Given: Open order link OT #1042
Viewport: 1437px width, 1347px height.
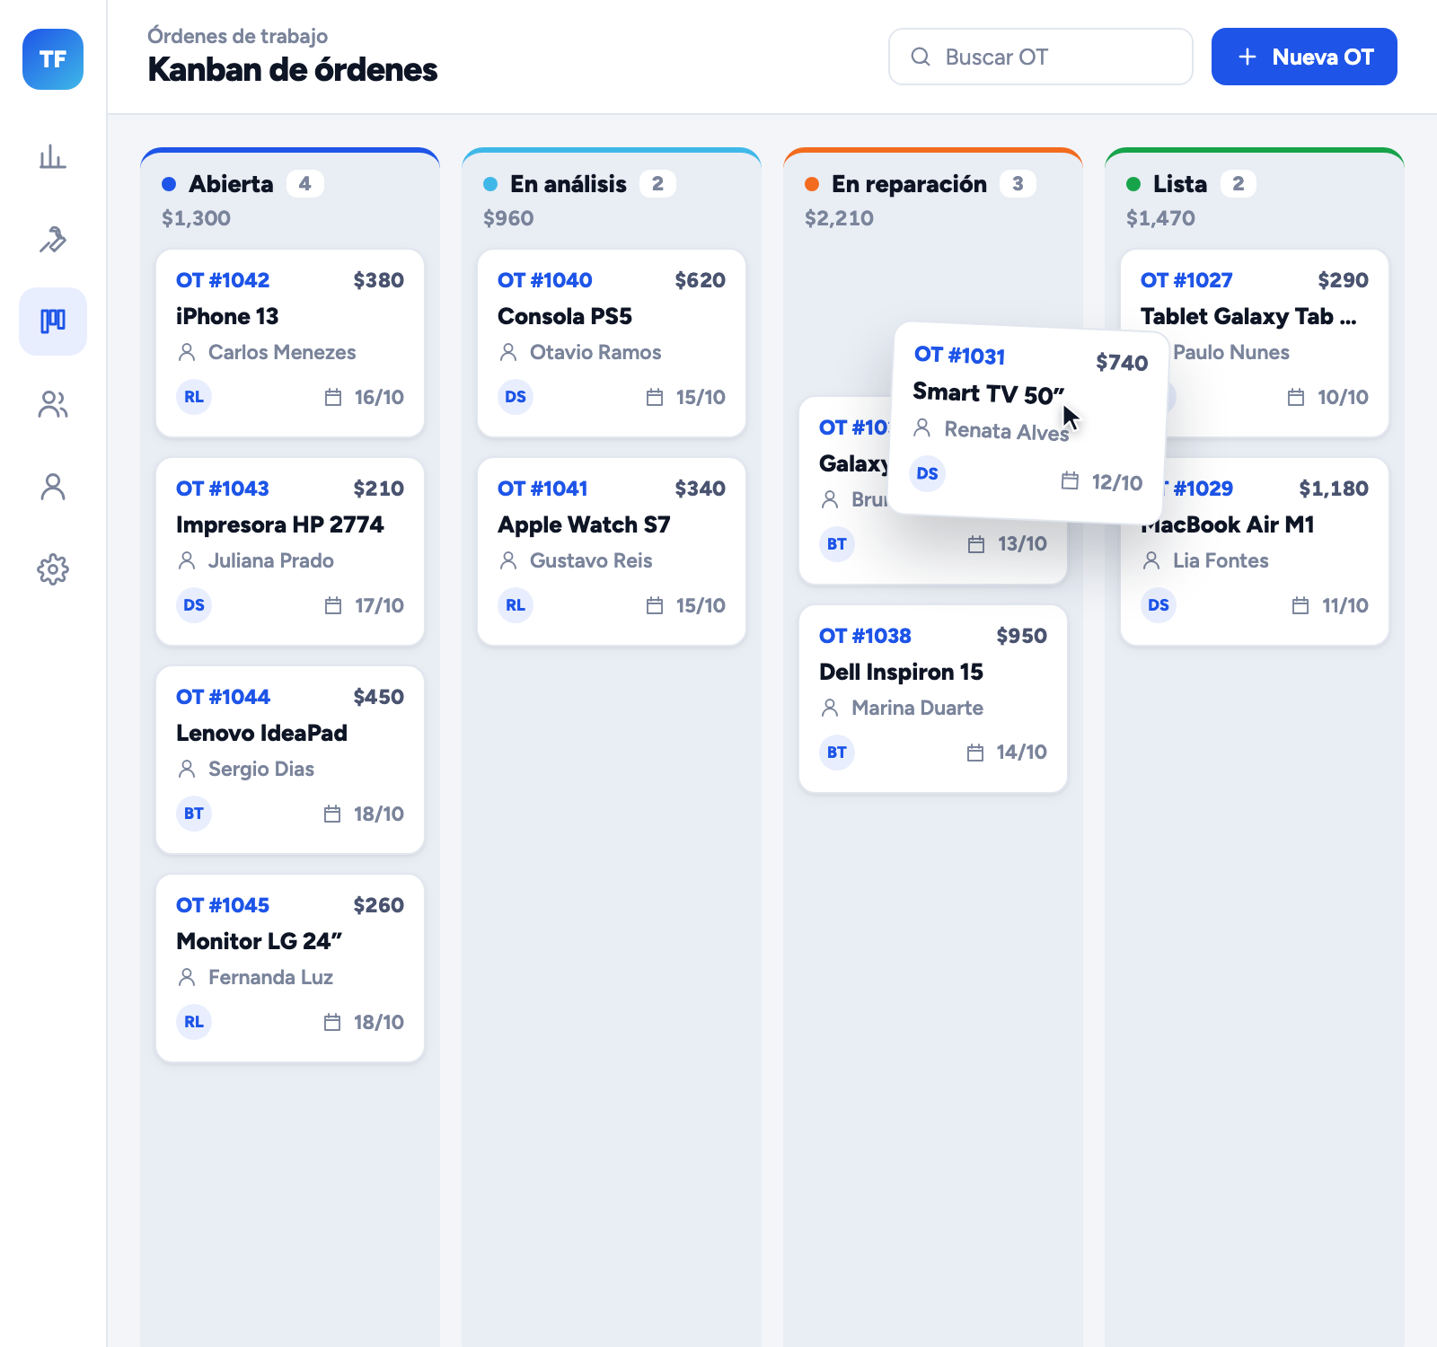Looking at the screenshot, I should pos(223,280).
